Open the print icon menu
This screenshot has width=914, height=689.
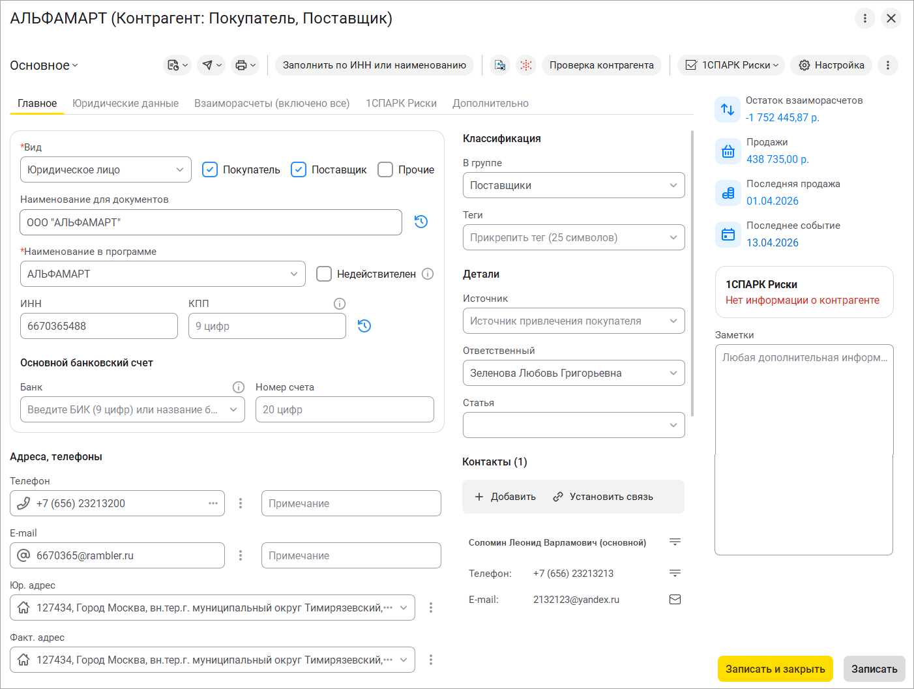(x=242, y=65)
